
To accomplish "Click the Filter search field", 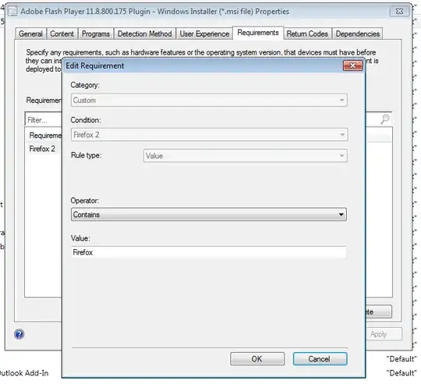I will 44,120.
